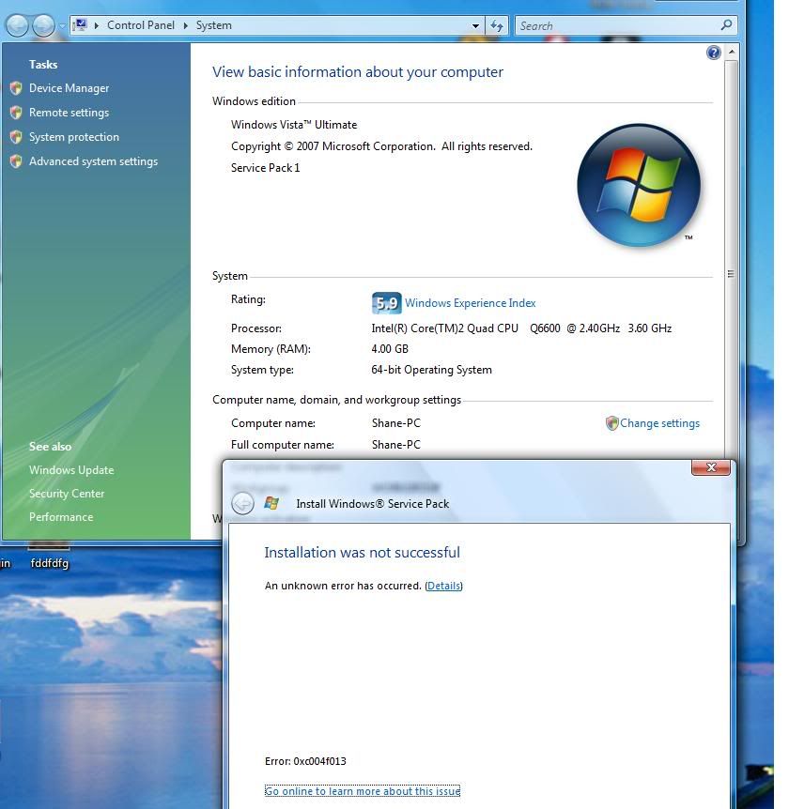Open the Windows Experience Index link
Screen dimensions: 789x809
[x=470, y=303]
